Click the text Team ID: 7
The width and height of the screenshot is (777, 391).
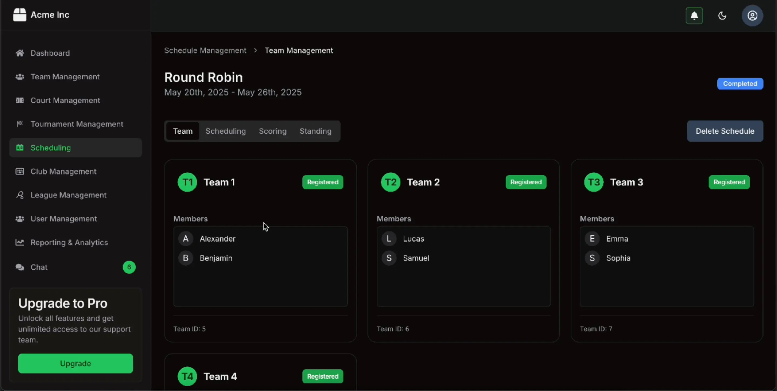click(596, 329)
